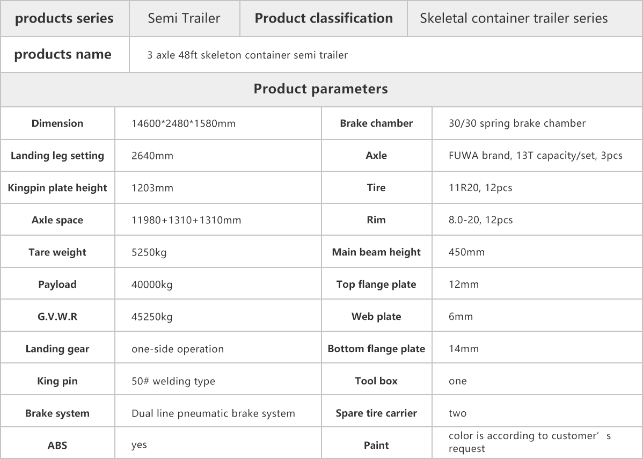The width and height of the screenshot is (643, 459).
Task: Select the 'Dual line pneumatic brake system' text
Action: tap(213, 413)
